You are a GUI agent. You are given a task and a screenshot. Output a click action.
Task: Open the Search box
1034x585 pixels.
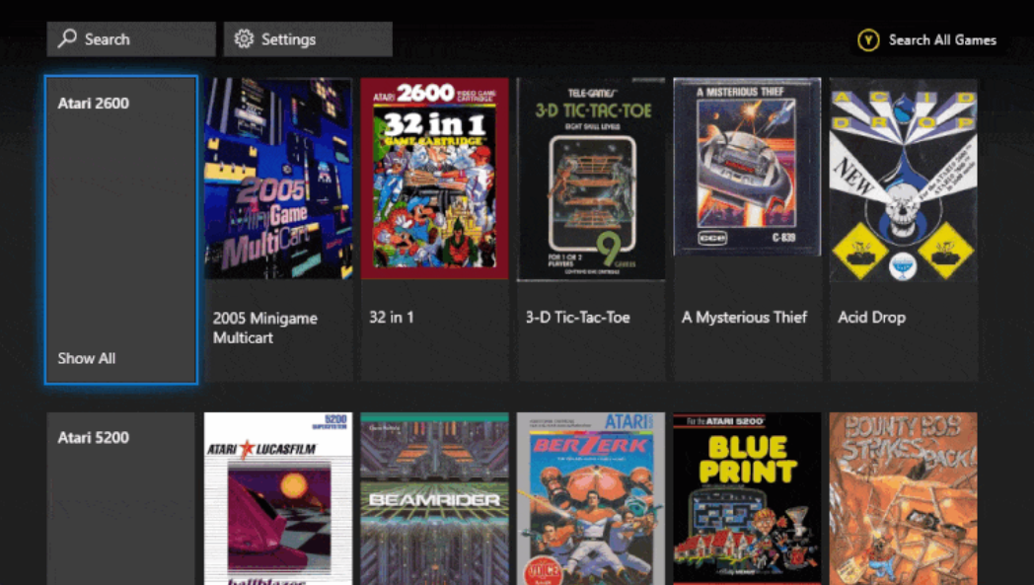point(131,38)
